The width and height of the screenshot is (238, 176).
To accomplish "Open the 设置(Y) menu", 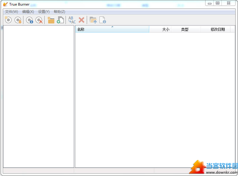I will click(44, 12).
